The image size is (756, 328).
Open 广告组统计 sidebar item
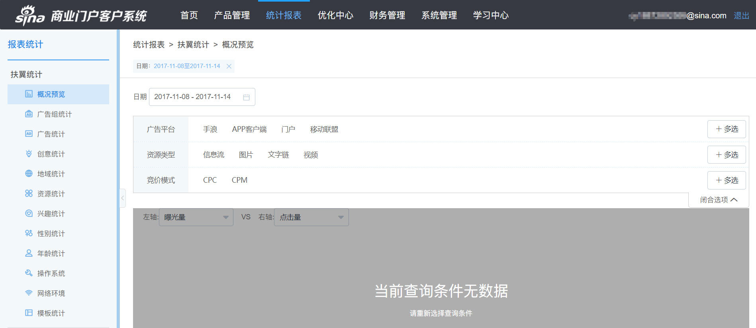click(x=58, y=114)
